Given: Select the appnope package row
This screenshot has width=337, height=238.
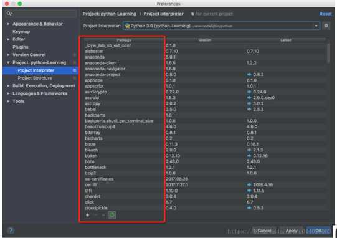Looking at the screenshot, I should click(205, 80).
